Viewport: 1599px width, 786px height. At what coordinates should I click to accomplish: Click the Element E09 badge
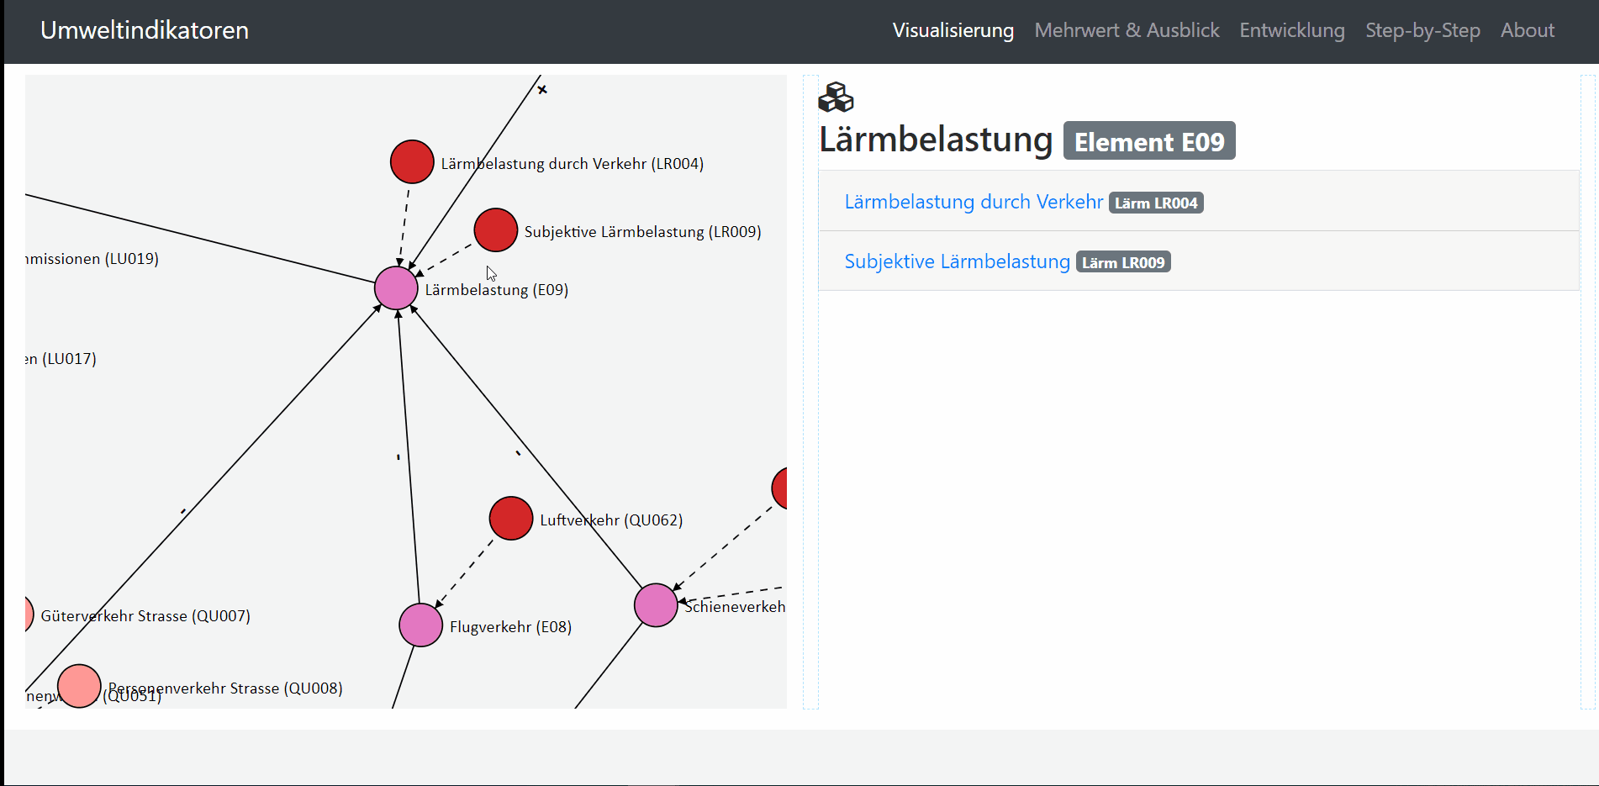coord(1149,141)
